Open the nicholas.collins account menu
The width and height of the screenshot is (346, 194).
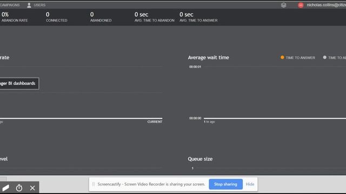pyautogui.click(x=326, y=5)
